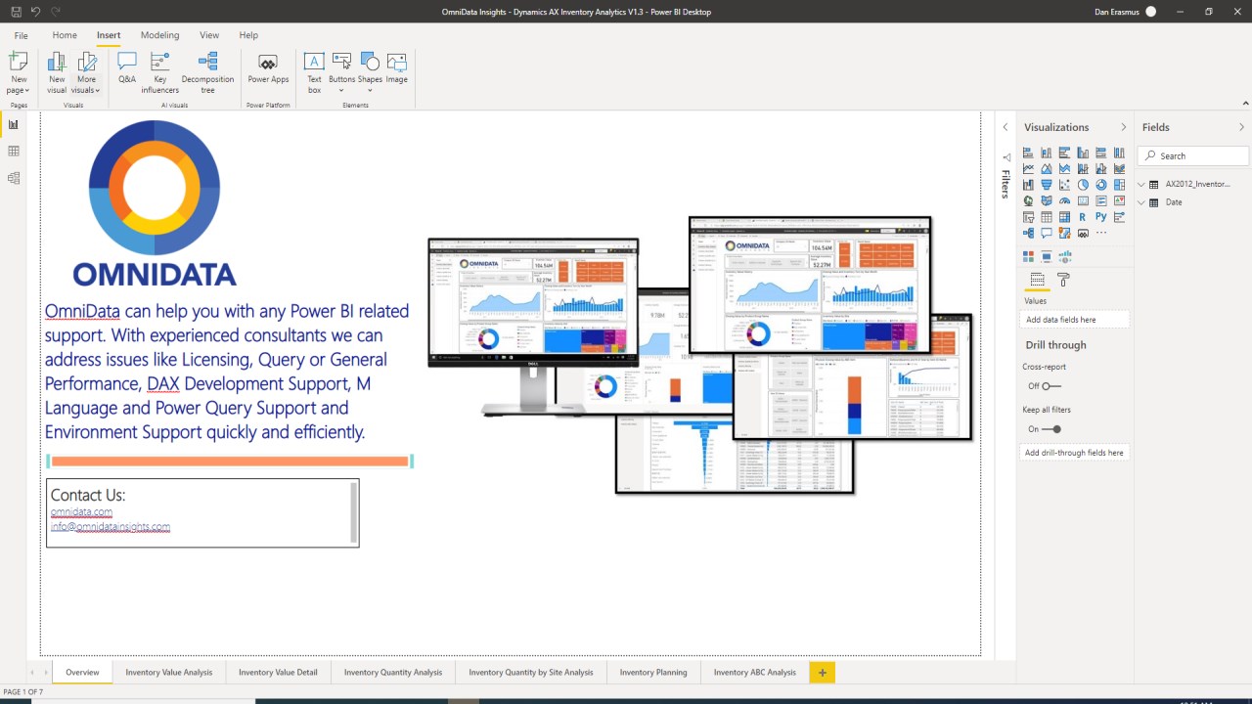Image resolution: width=1252 pixels, height=704 pixels.
Task: Click the info@omnidatainsights.com email link
Action: [x=111, y=526]
